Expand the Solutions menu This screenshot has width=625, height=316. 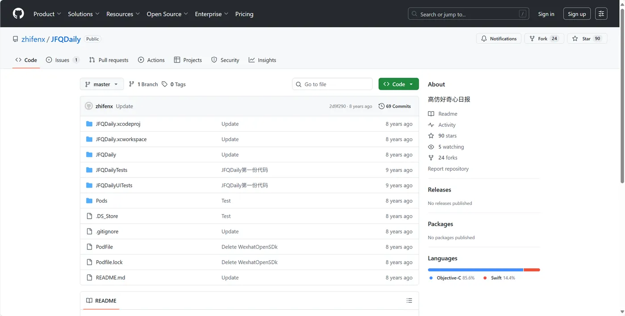click(84, 14)
